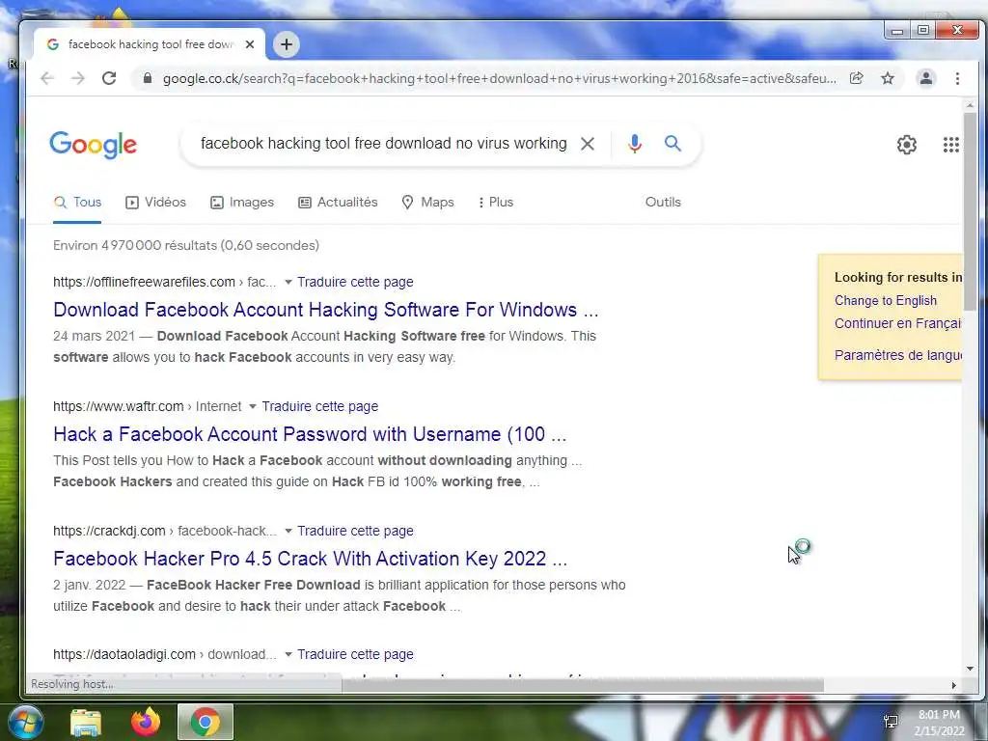Translate the offlinefreewarefiles.com result page
The width and height of the screenshot is (988, 741).
coord(355,283)
